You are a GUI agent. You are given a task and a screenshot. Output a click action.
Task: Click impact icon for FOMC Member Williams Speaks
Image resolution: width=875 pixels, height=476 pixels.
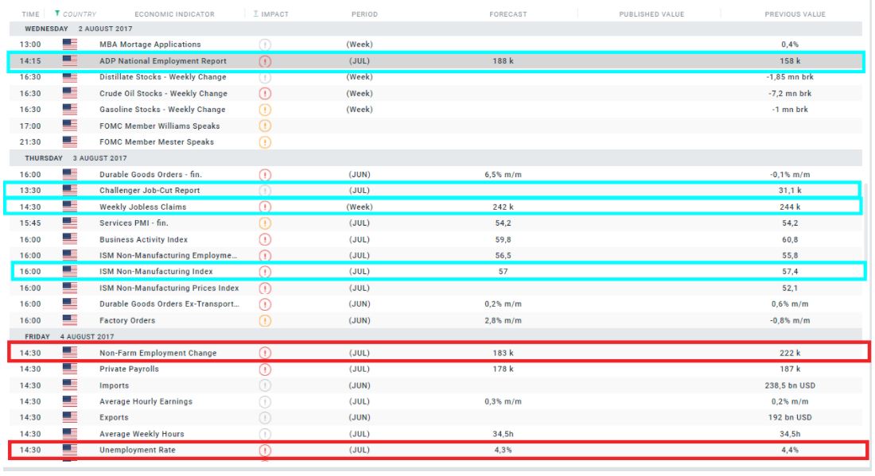click(x=265, y=126)
